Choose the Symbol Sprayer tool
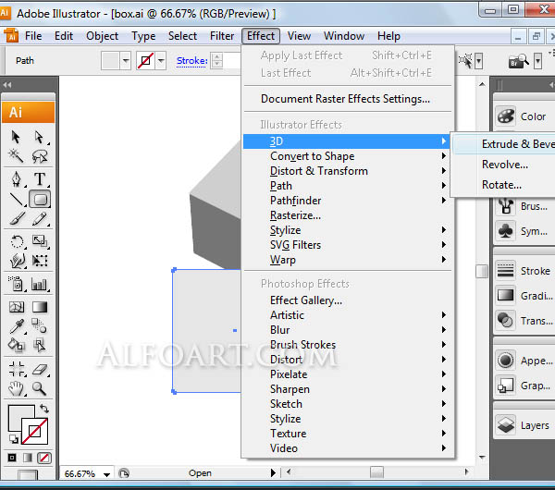The width and height of the screenshot is (555, 490). (16, 284)
